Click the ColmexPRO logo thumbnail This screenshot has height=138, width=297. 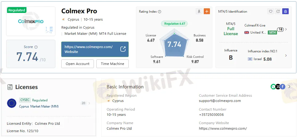coord(31,21)
